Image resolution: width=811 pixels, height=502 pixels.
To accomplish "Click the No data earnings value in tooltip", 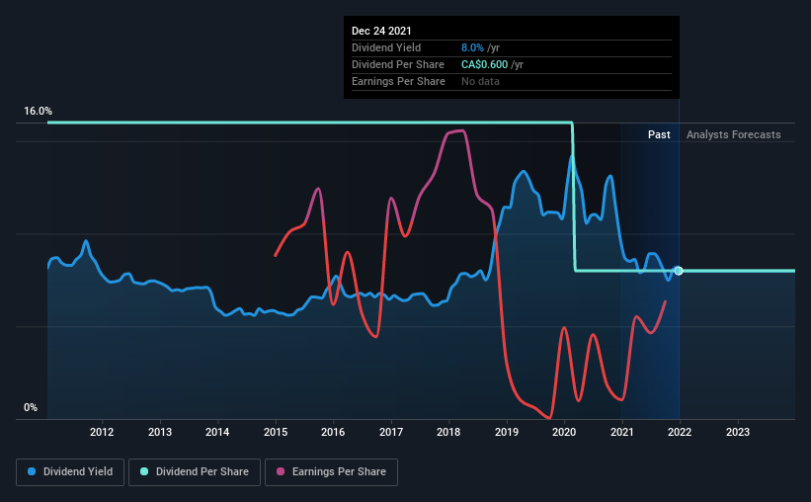I will coord(480,81).
